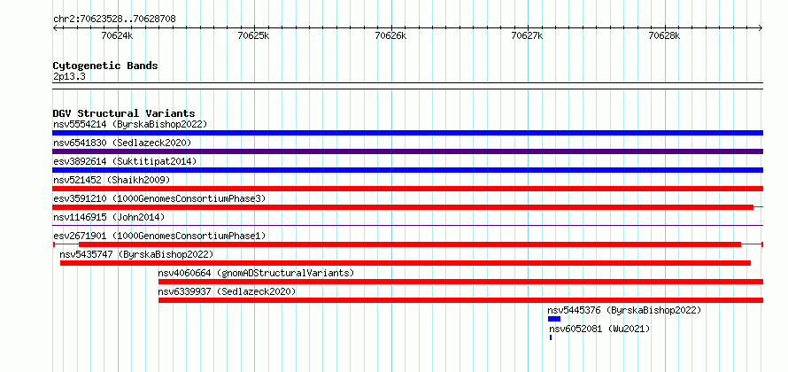Select the red nsv521452 variant bar
Viewport: 788px width, 372px height.
click(407, 189)
